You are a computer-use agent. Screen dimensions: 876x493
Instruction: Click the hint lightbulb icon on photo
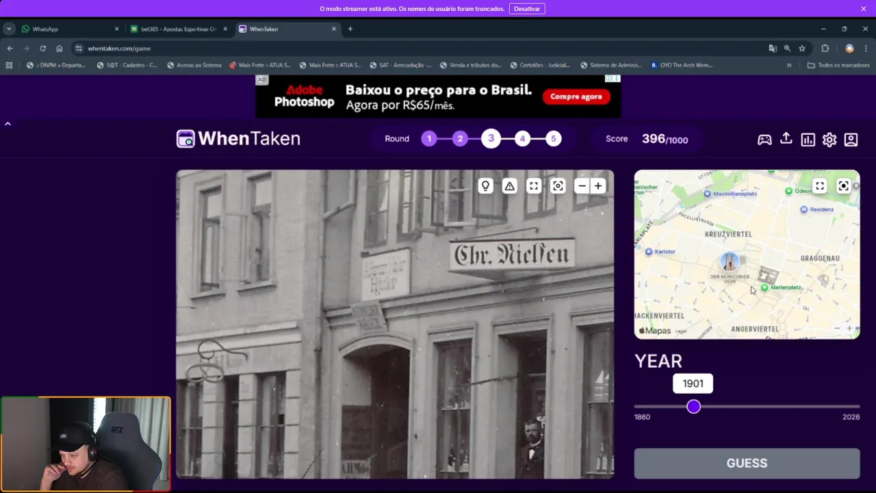(x=485, y=186)
